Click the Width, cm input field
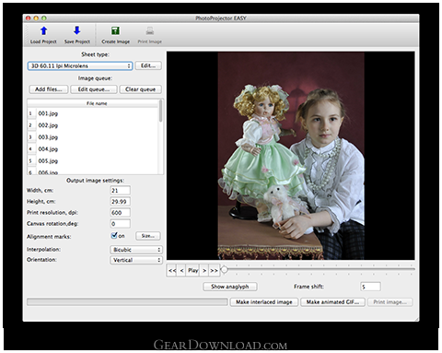The image size is (442, 353). 120,191
